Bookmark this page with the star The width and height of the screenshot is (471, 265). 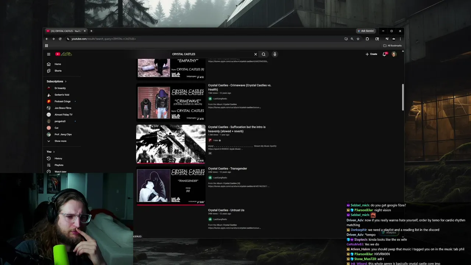(x=358, y=39)
